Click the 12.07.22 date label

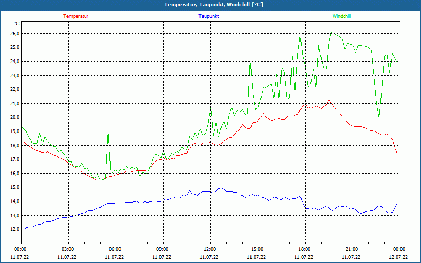tap(399, 257)
